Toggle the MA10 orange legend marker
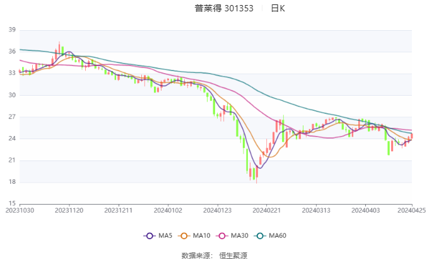 (185, 235)
